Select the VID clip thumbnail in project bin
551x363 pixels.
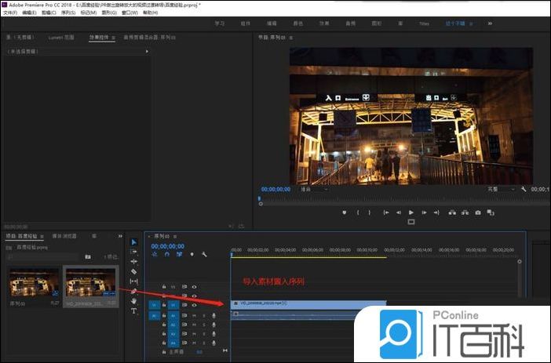pyautogui.click(x=90, y=283)
